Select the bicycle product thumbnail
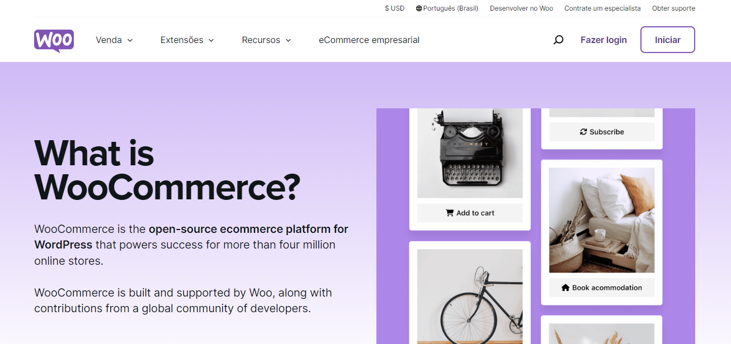The image size is (731, 344). (x=470, y=296)
